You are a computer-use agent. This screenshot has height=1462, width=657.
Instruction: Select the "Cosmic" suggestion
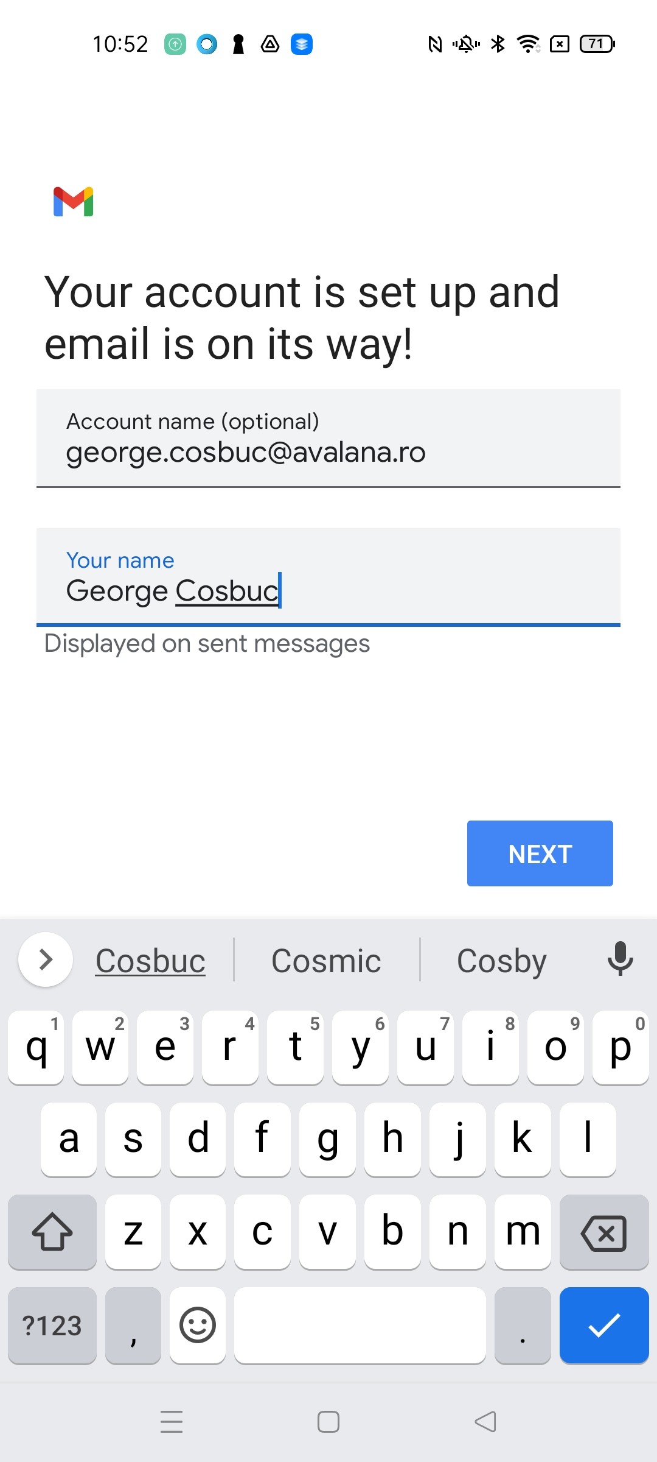coord(326,960)
